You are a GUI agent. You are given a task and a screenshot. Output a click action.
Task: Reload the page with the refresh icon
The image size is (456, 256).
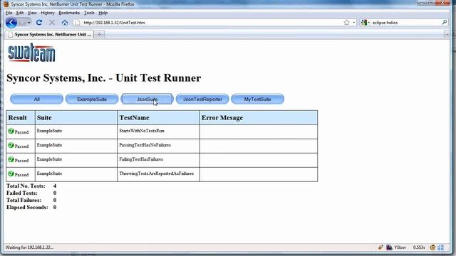39,22
